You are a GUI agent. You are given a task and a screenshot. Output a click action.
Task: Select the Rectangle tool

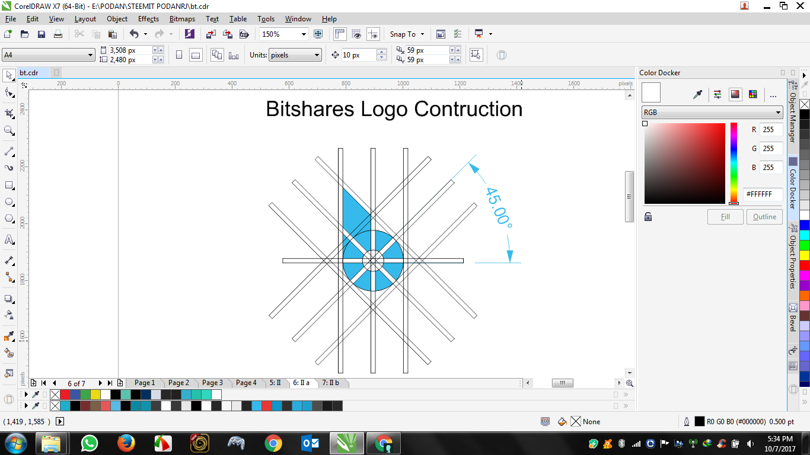click(9, 185)
